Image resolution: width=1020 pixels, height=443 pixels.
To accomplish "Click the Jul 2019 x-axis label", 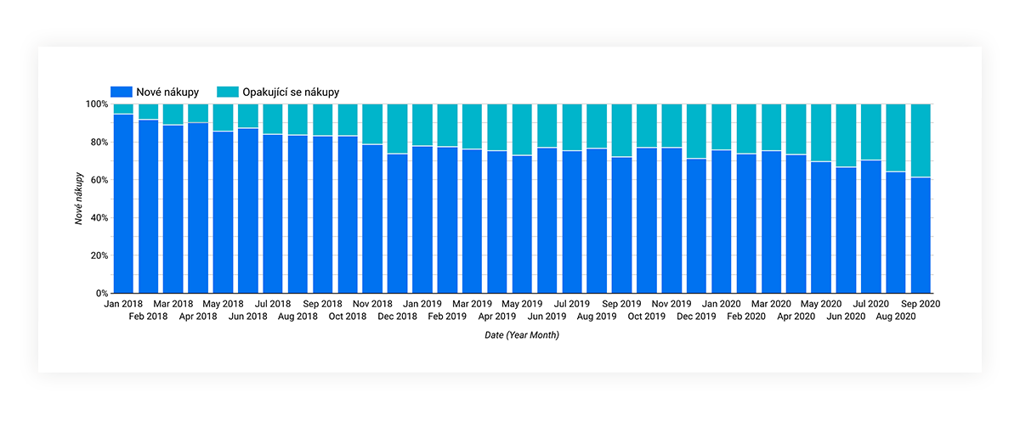I will (x=572, y=303).
